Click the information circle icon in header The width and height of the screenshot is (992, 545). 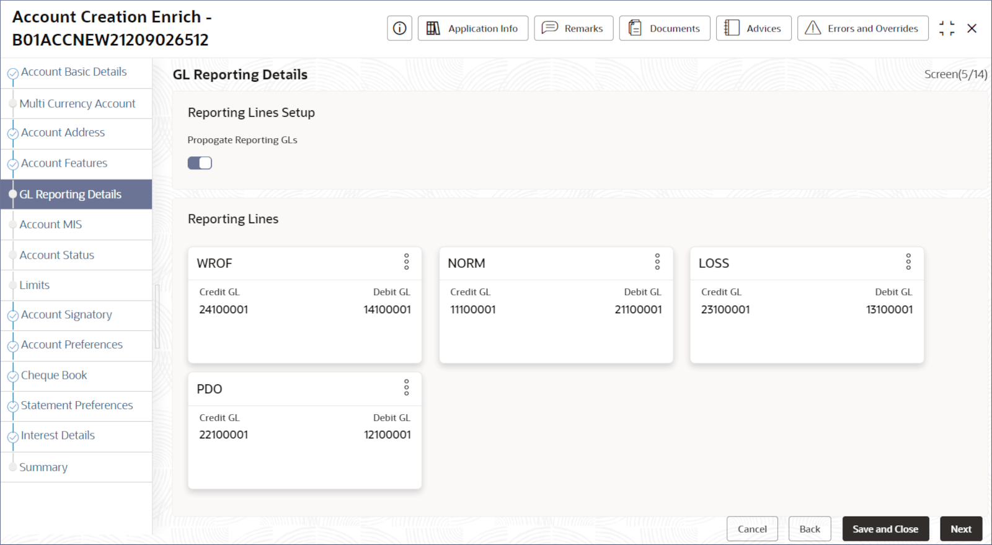[x=400, y=29]
